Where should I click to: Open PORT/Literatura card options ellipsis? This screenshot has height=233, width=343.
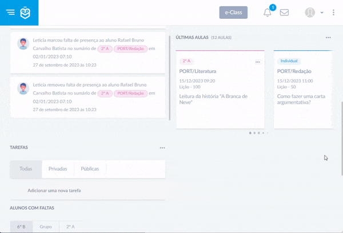tap(258, 62)
